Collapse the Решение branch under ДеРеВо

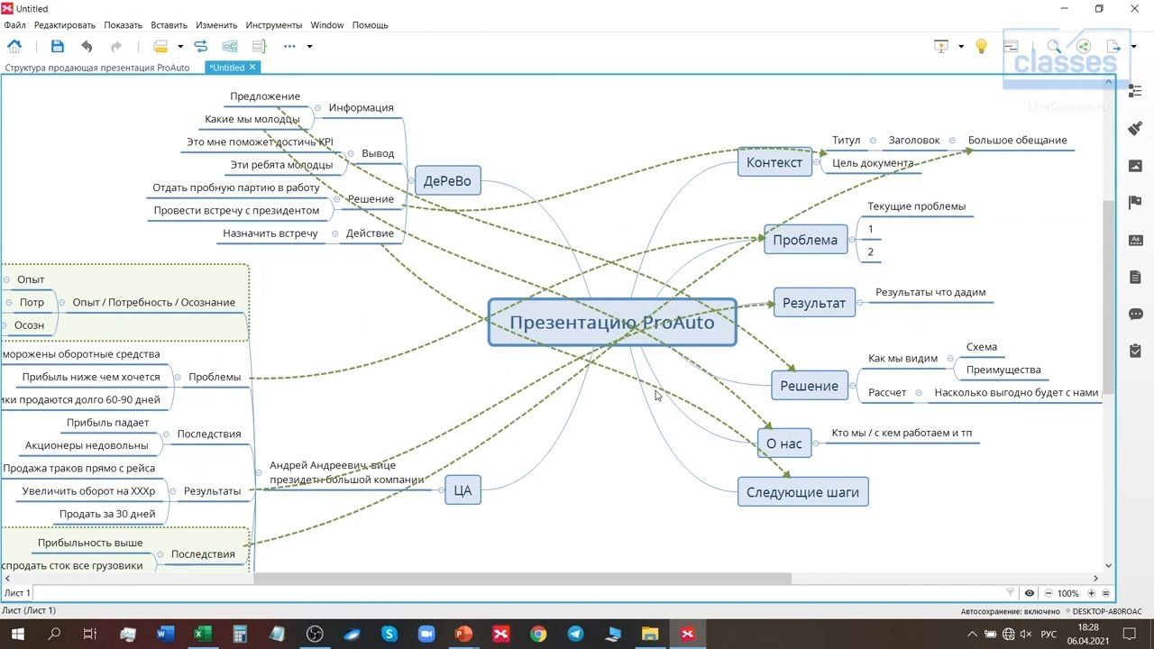[337, 199]
